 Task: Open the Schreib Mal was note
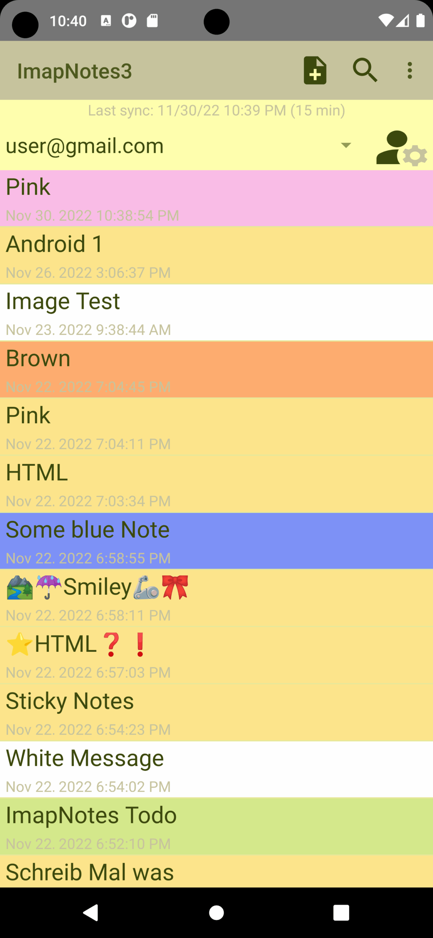point(216,872)
